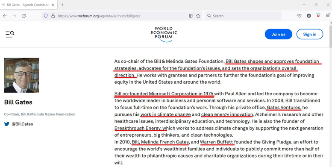Open the @BillGates Twitter link
Screen dimensions: 332x167
[x=22, y=124]
